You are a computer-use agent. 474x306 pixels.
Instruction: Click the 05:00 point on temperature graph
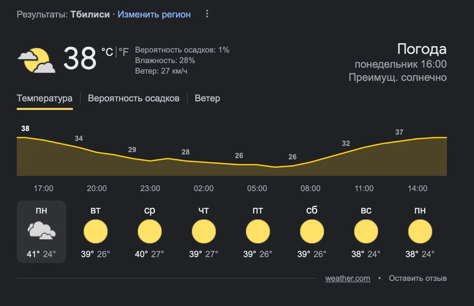pyautogui.click(x=257, y=164)
